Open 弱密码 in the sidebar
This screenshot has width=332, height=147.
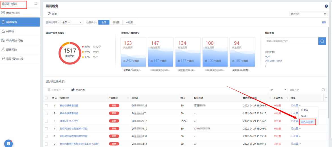(x=10, y=31)
